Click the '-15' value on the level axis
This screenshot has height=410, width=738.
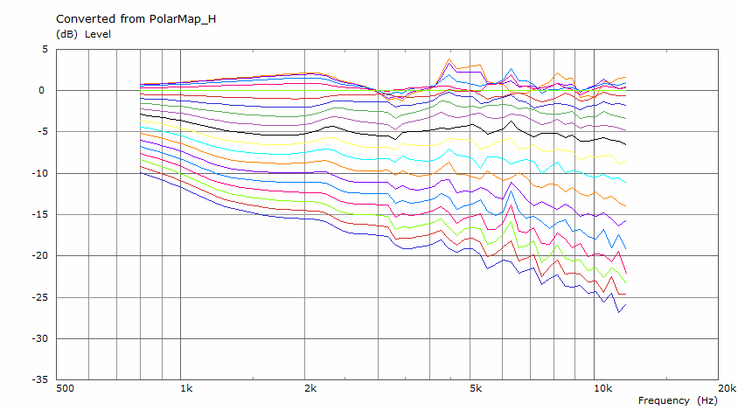pos(39,215)
